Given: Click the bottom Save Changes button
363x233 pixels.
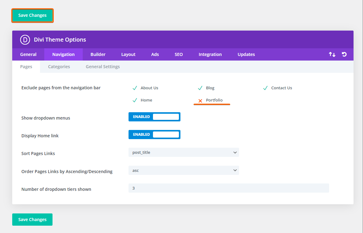Looking at the screenshot, I should (32, 220).
